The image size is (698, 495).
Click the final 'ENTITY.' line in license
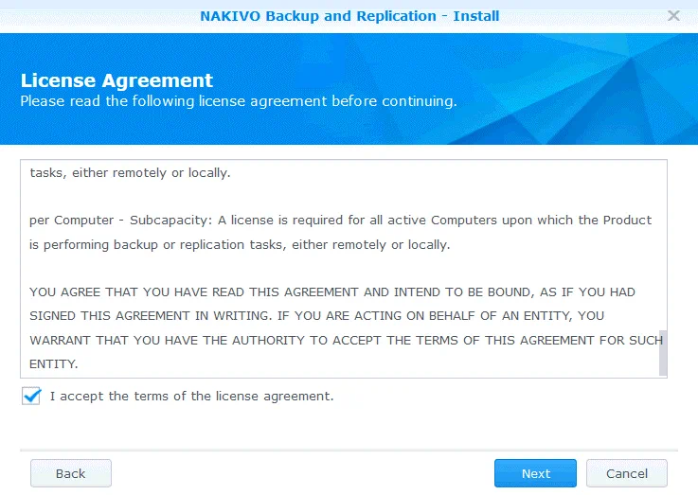point(53,363)
